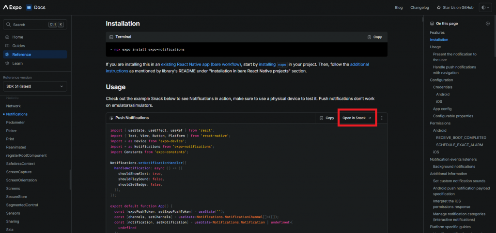Click the Terminal icon in code header
Viewport: 496px width, 233px height.
(111, 37)
